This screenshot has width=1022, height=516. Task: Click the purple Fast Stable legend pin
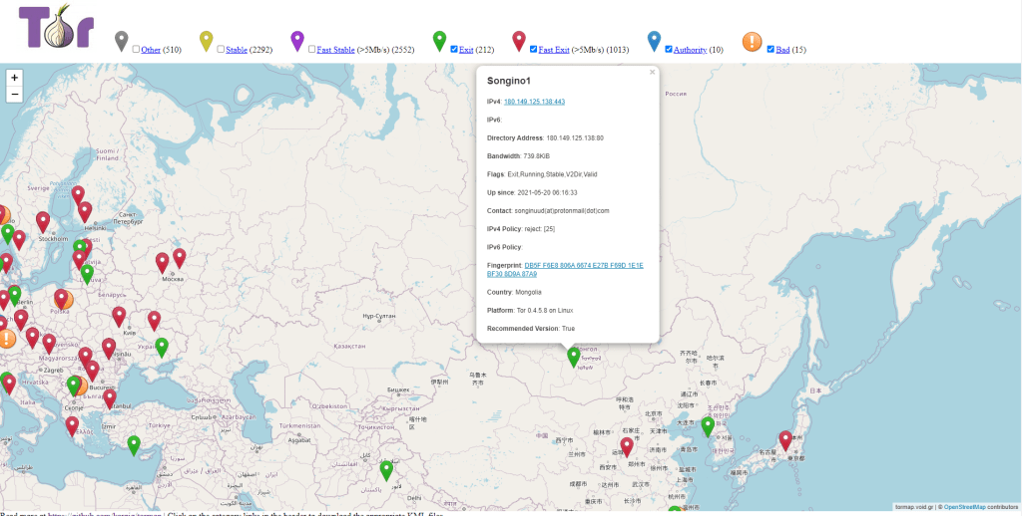click(x=297, y=41)
